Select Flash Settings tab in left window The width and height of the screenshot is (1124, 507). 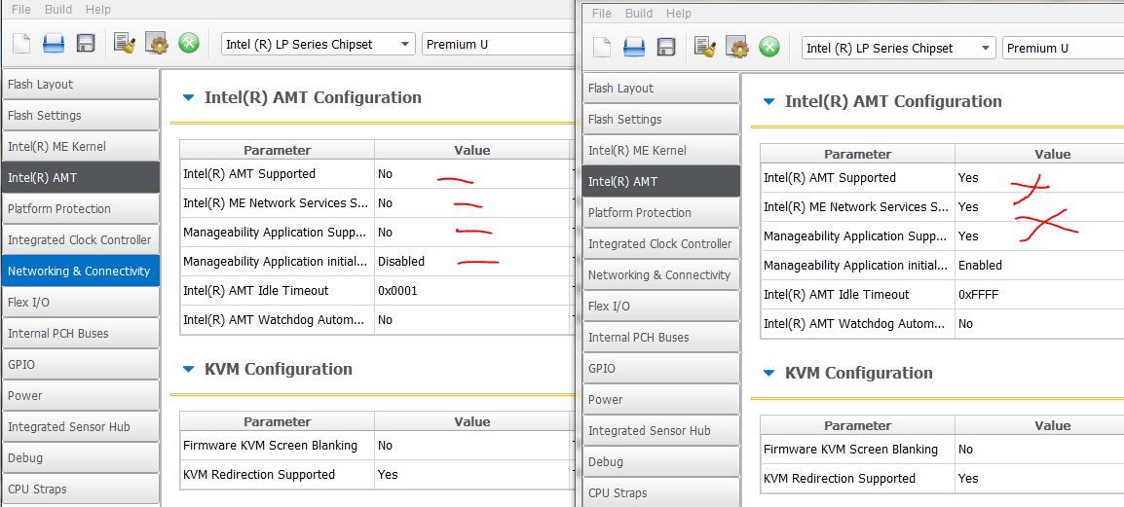pos(80,115)
